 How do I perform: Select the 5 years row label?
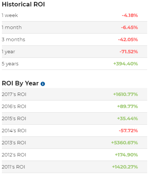click(10, 64)
